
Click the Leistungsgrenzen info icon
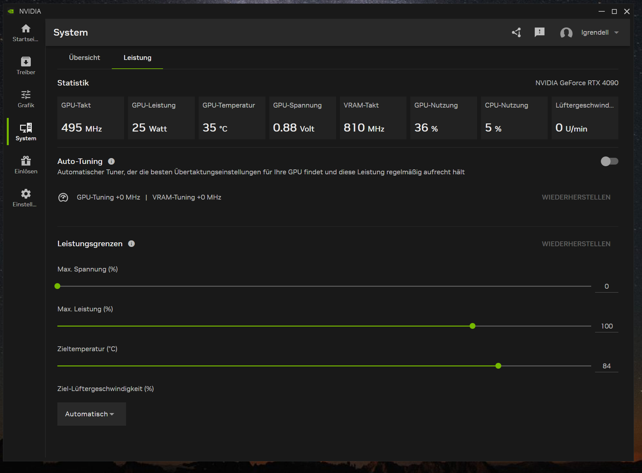click(x=131, y=244)
